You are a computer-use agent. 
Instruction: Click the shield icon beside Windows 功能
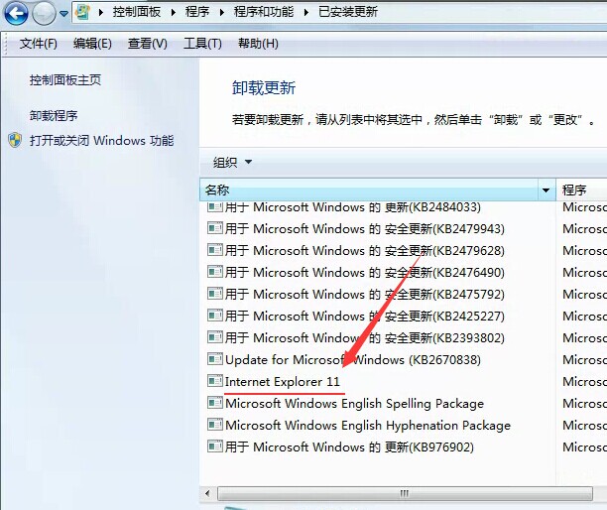tap(15, 140)
